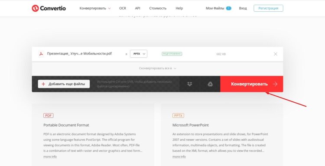The image size is (325, 166).
Task: Add files from Google Drive icon
Action: coord(210,84)
